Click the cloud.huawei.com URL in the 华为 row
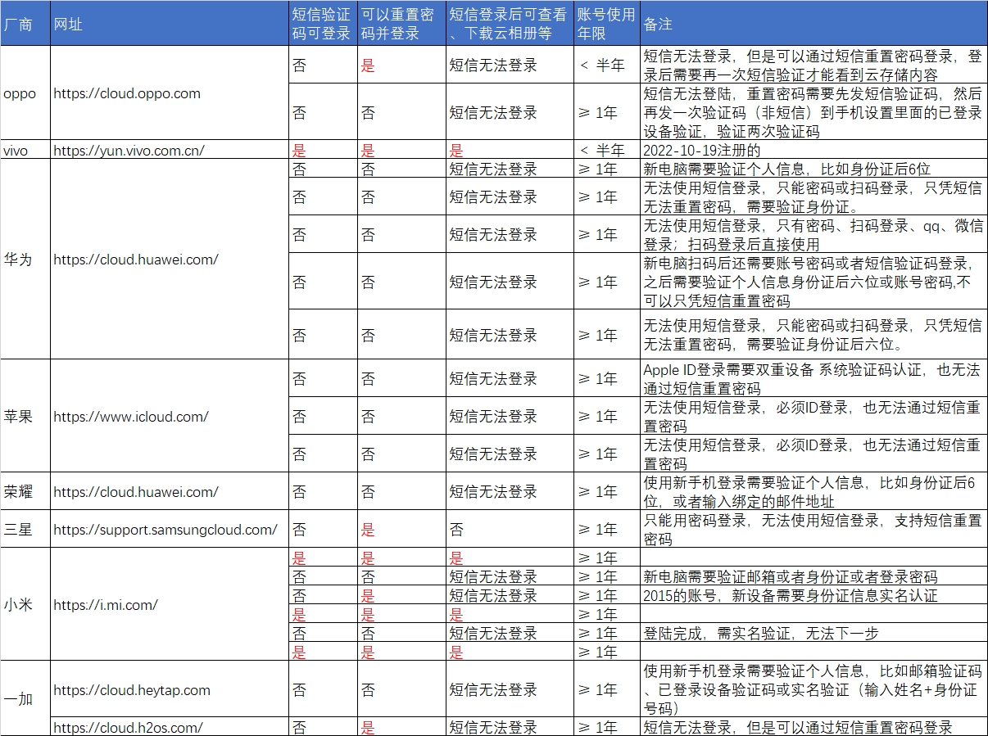Screen dimensions: 988x736 click(169, 259)
